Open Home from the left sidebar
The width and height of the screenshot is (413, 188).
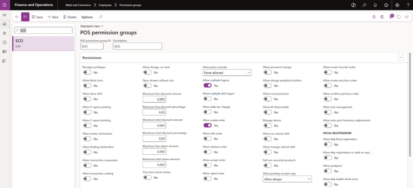coord(4,24)
